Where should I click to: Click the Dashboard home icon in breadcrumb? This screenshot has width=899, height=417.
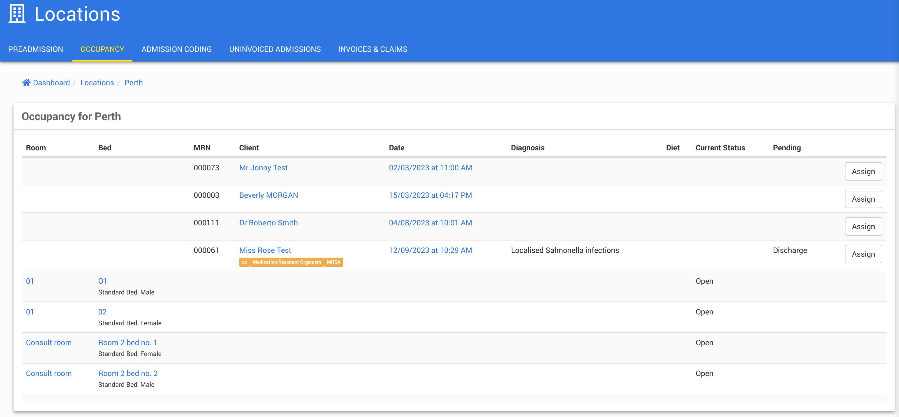(26, 83)
